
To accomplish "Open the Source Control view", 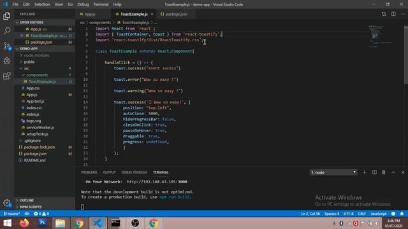I will click(x=7, y=46).
